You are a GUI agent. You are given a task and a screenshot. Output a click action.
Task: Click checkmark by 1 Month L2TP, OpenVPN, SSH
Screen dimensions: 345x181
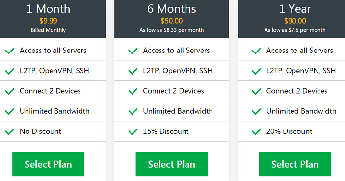[10, 71]
